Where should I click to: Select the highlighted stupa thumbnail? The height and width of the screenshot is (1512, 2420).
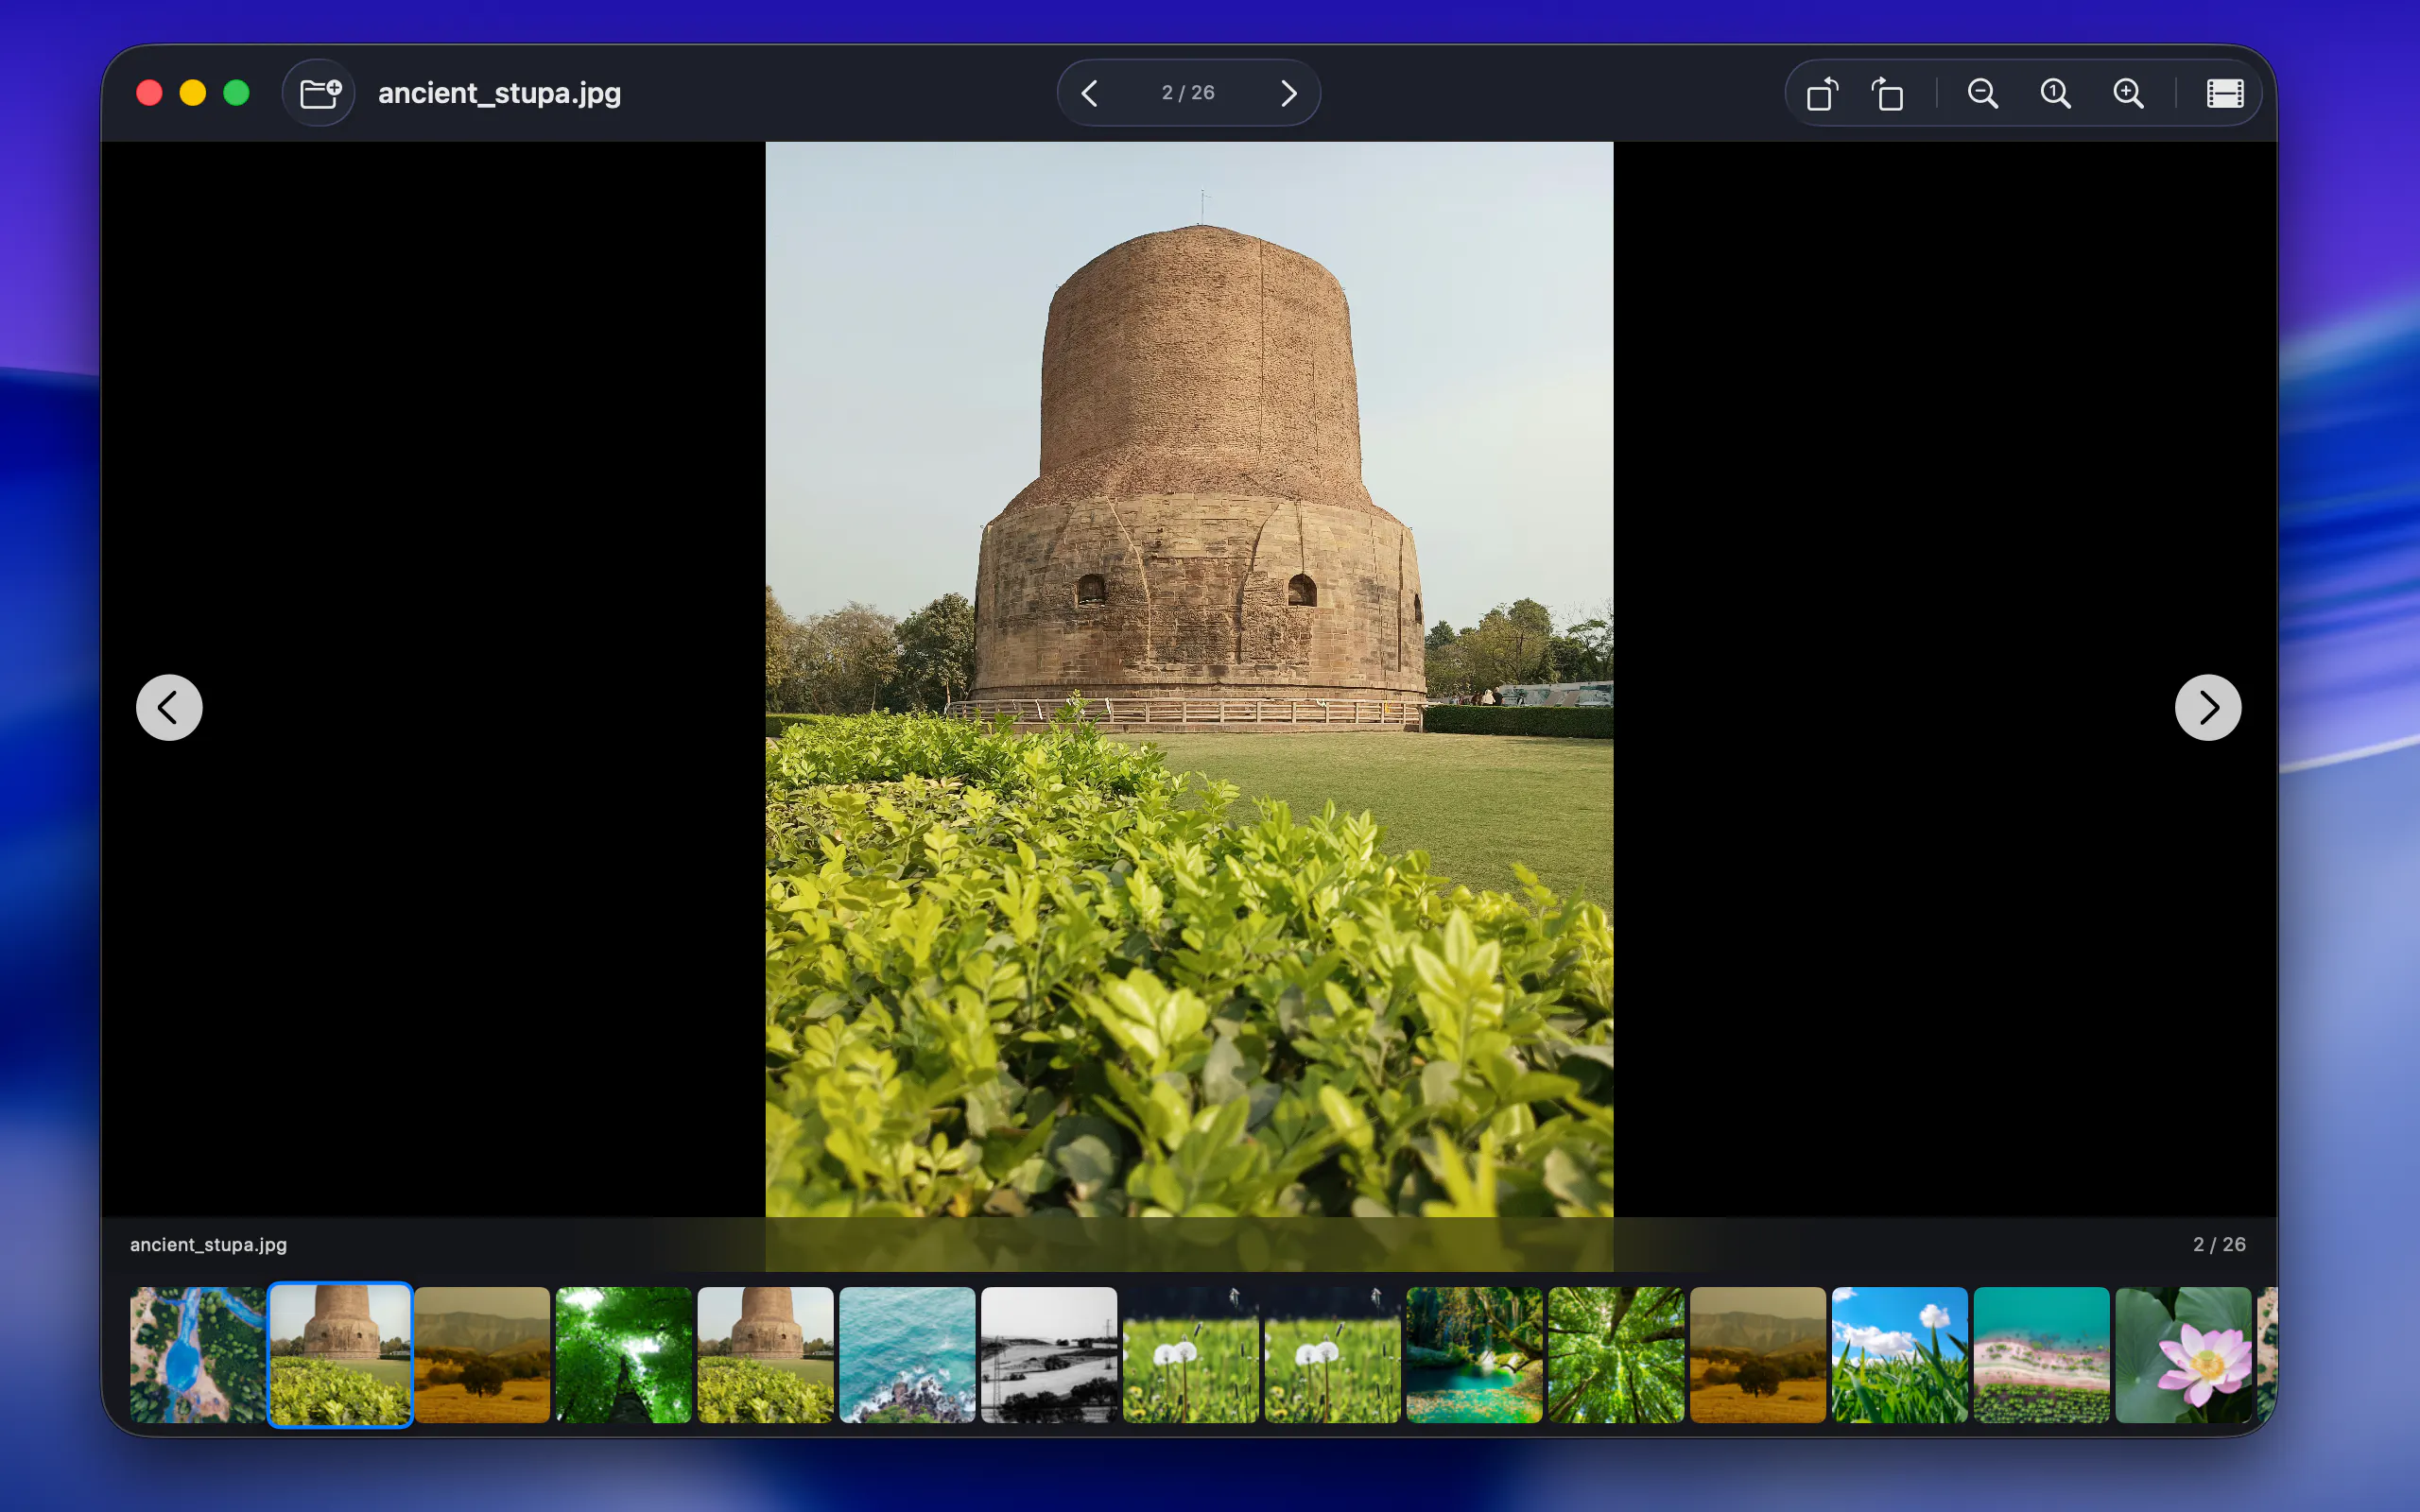340,1354
